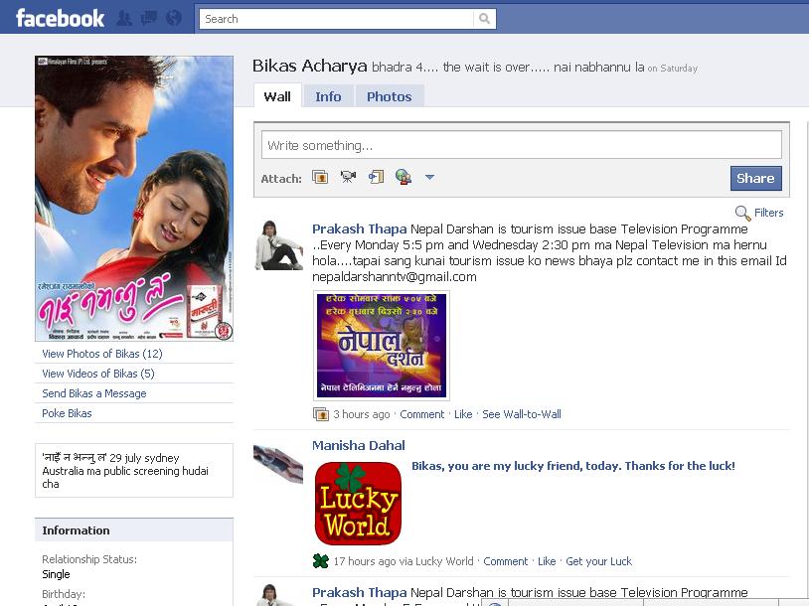The width and height of the screenshot is (809, 606).
Task: Focus the Search input field
Action: 336,19
